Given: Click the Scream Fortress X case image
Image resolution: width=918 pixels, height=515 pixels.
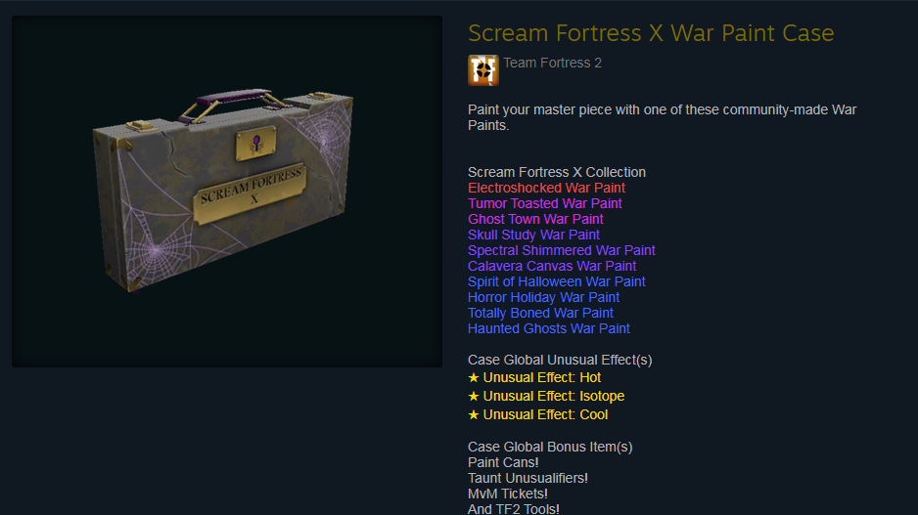Looking at the screenshot, I should tap(227, 192).
